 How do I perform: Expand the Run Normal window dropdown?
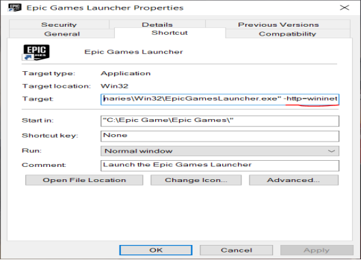coord(220,151)
